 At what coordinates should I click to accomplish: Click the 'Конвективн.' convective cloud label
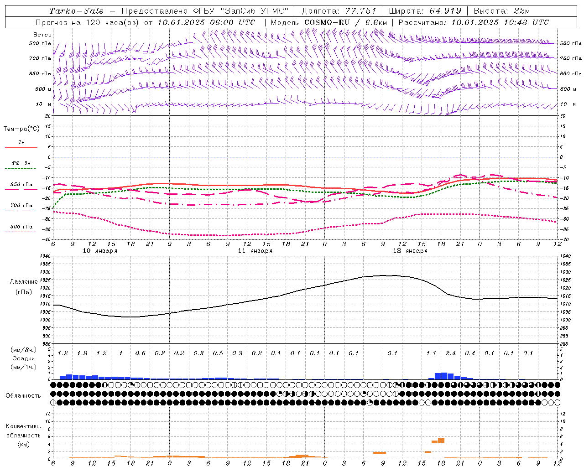[23, 426]
